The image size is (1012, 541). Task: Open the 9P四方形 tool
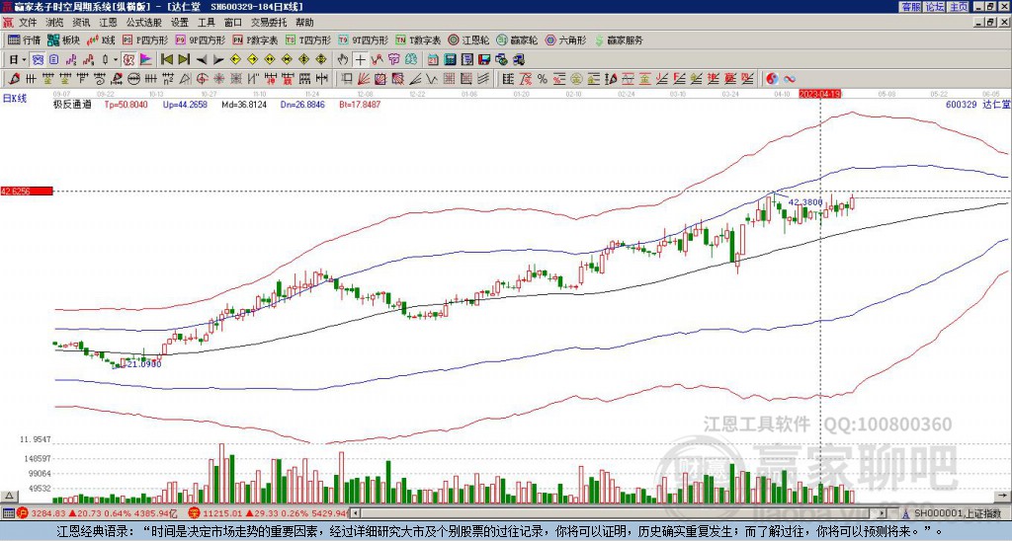[201, 39]
